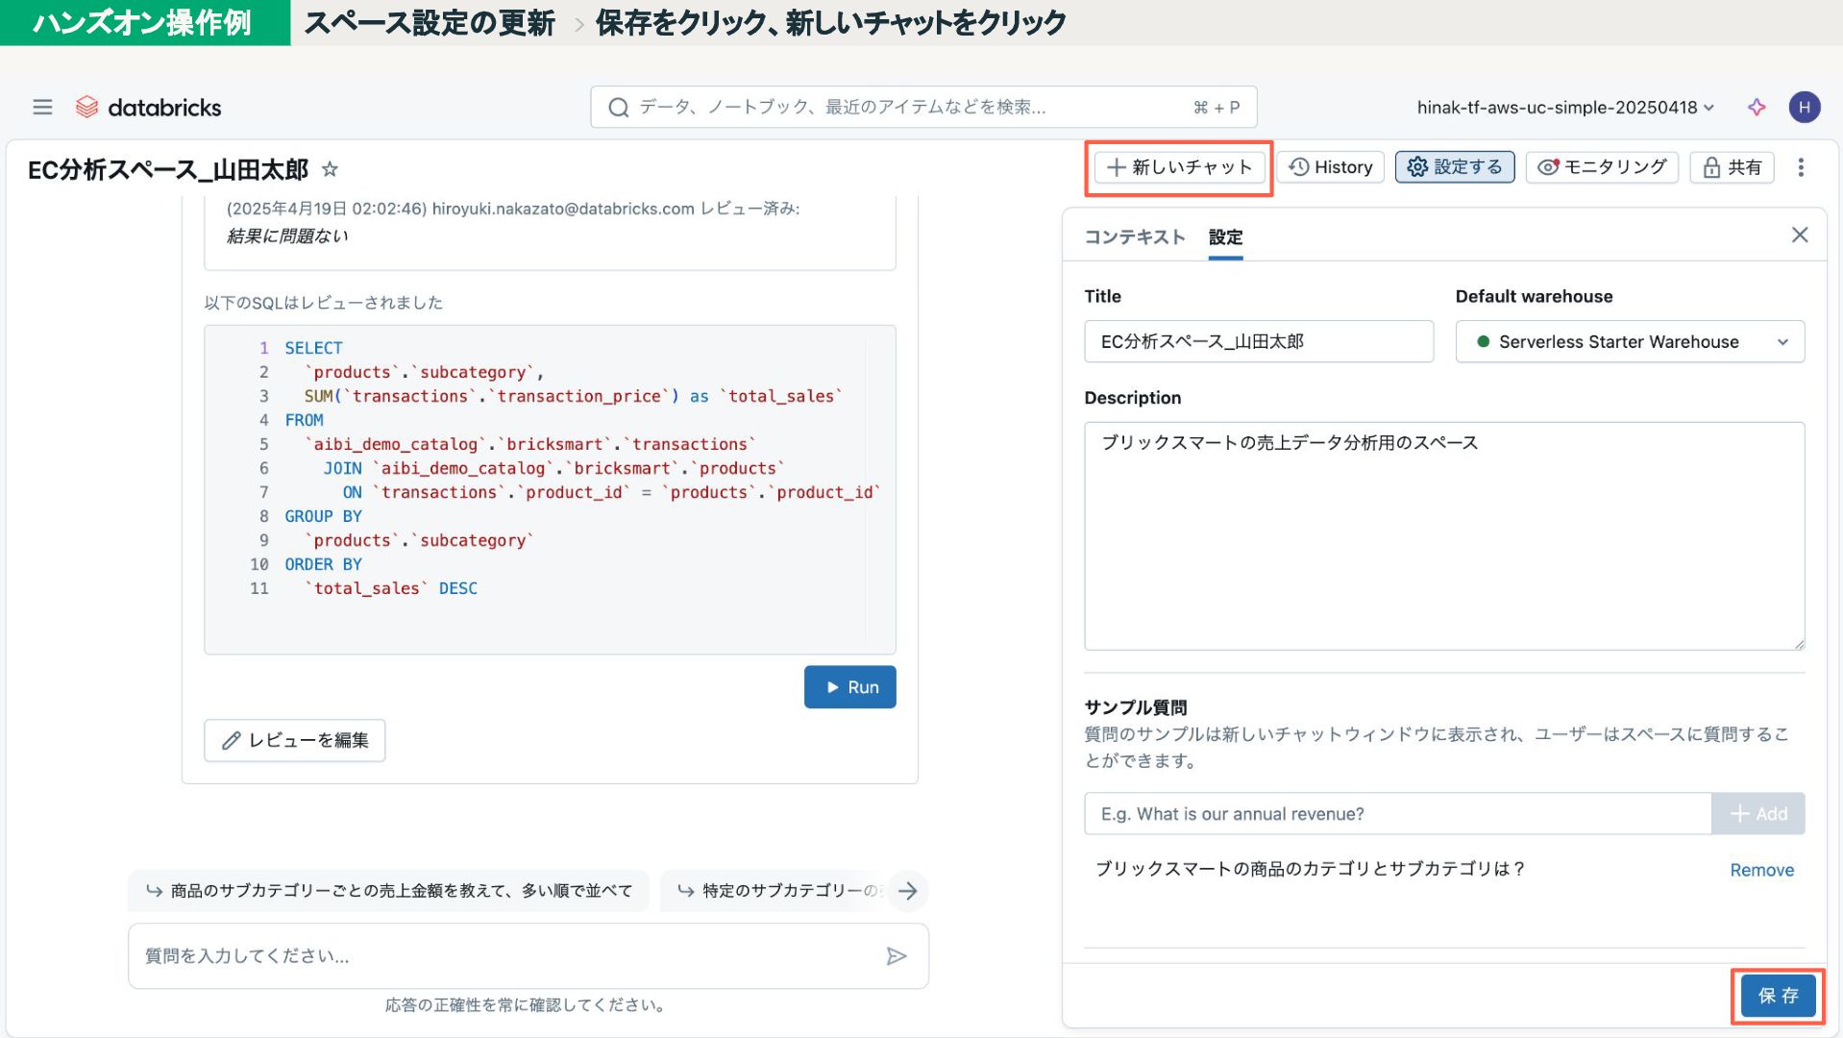Star the EC分析スペース_山田太郎 space
1843x1038 pixels.
tap(330, 169)
